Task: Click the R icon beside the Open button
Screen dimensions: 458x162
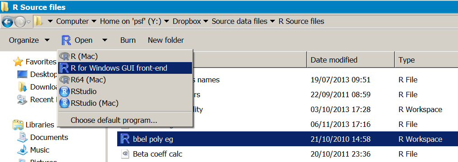Action: click(66, 40)
